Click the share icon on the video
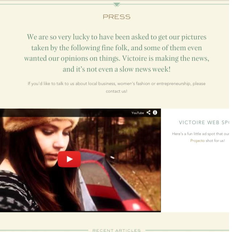 [x=148, y=113]
